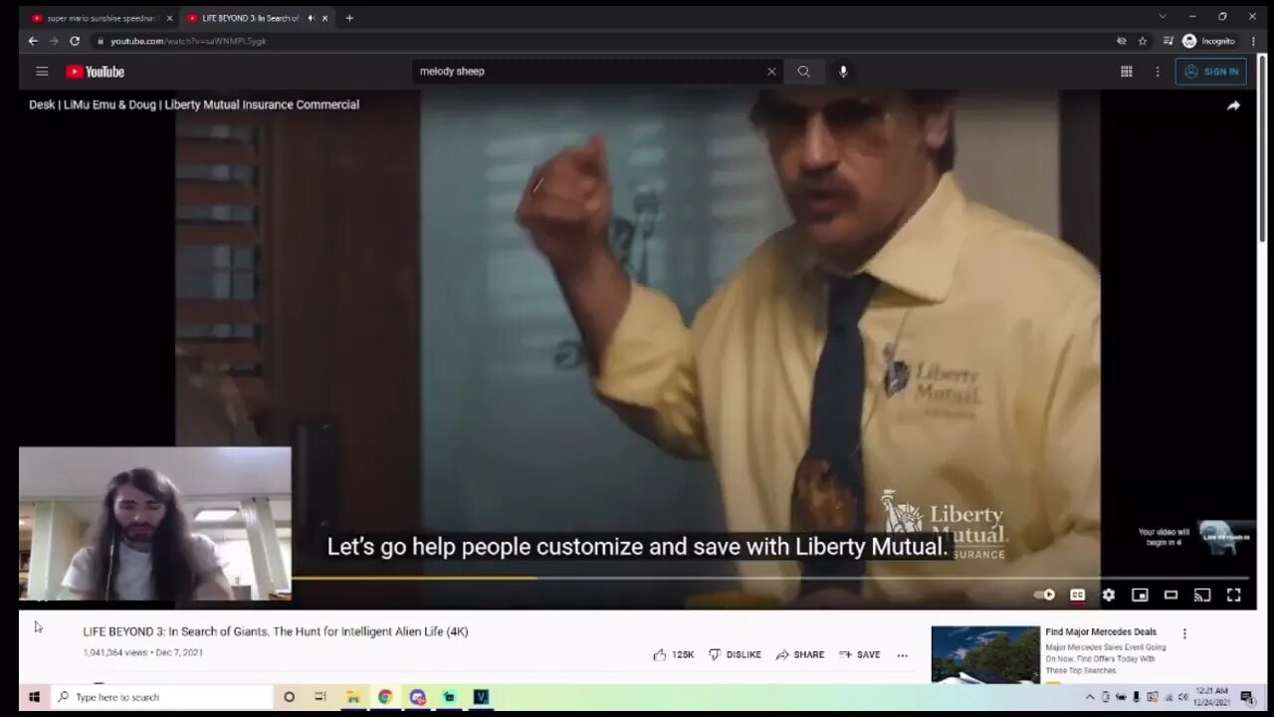Run search with the magnifier button

tap(804, 72)
